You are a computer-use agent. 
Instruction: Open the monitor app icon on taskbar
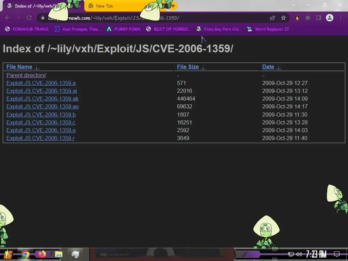tap(75, 254)
